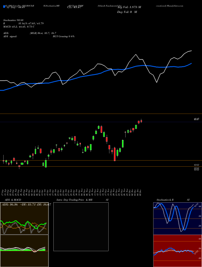Open the ADX & MACD indicator thumbnail chart
Viewport: 202px width, 267px height.
click(x=24, y=218)
